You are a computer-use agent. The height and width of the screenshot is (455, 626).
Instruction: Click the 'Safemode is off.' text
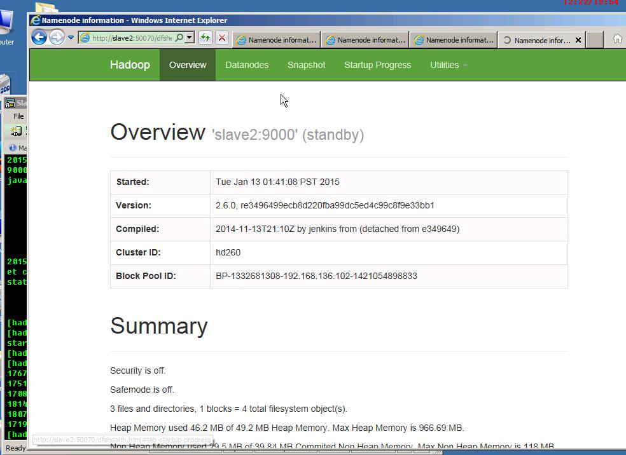(x=142, y=390)
